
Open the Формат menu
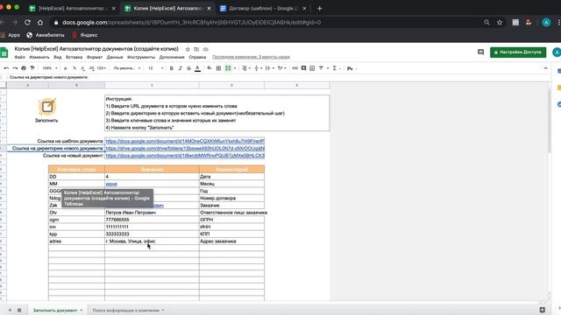click(x=95, y=57)
